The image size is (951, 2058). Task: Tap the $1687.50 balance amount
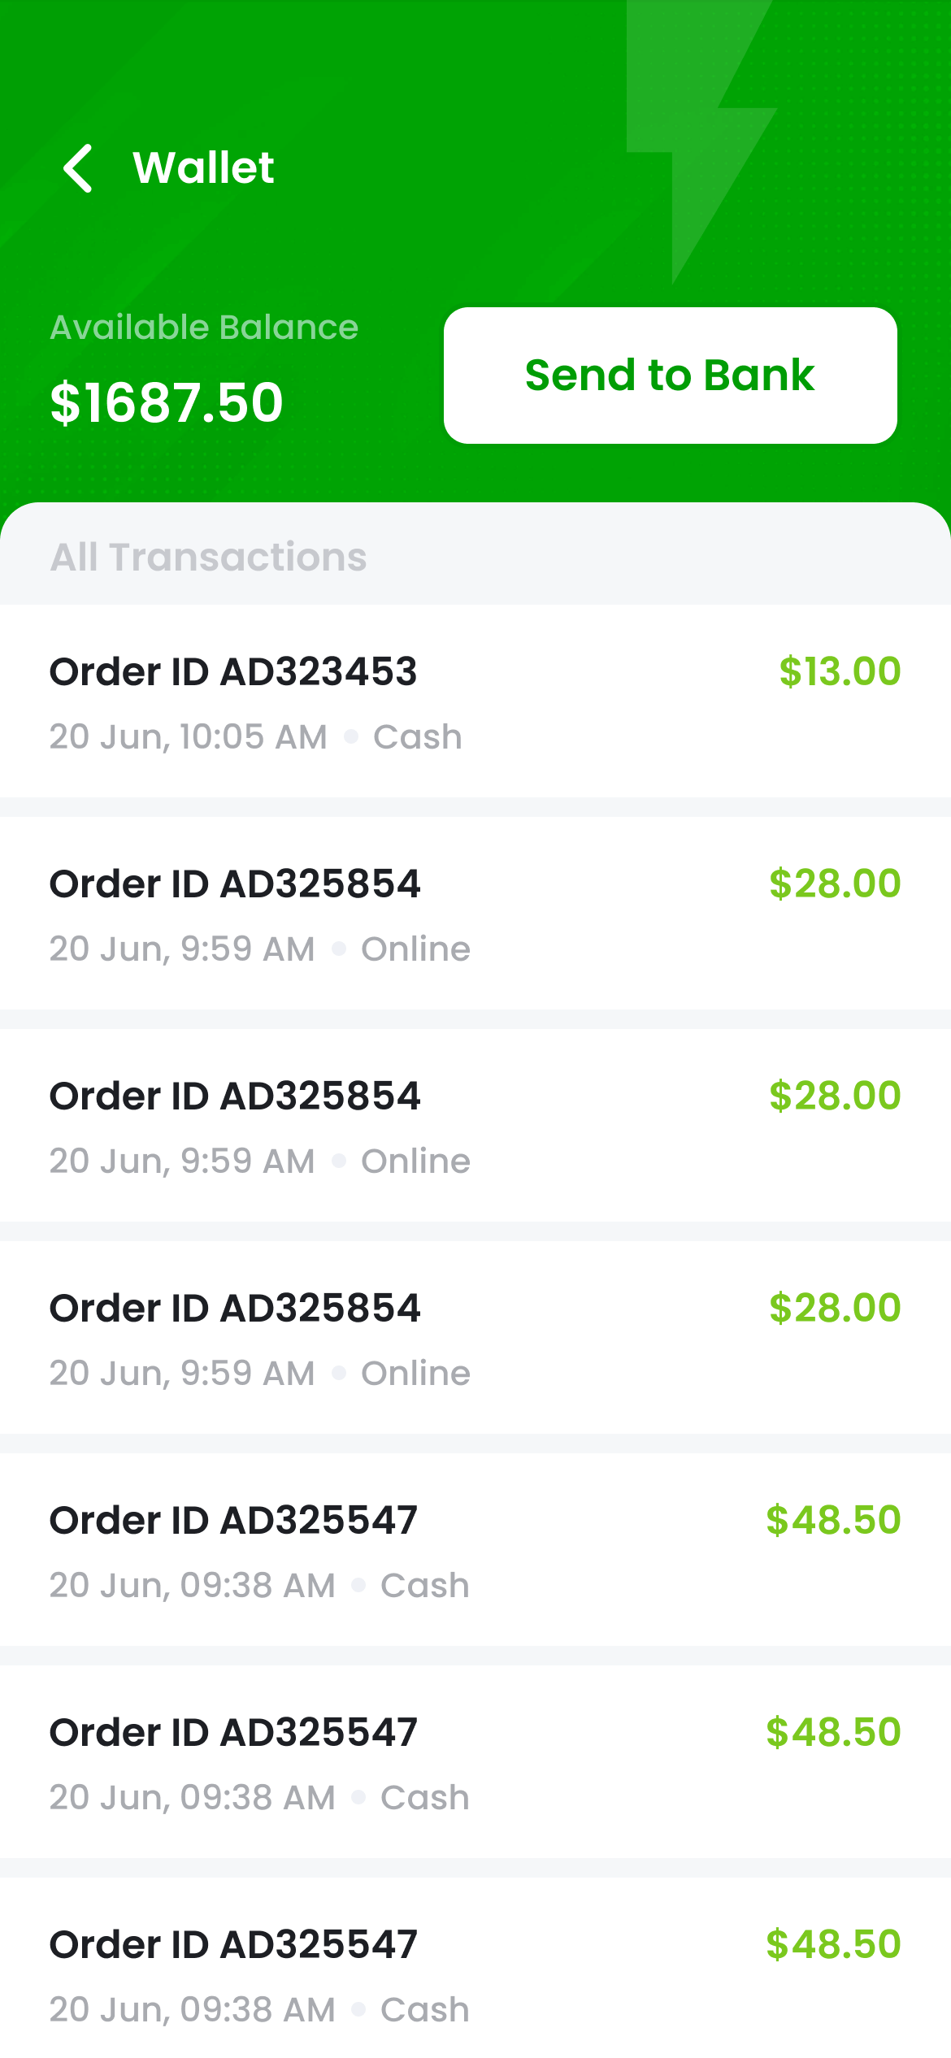[167, 402]
